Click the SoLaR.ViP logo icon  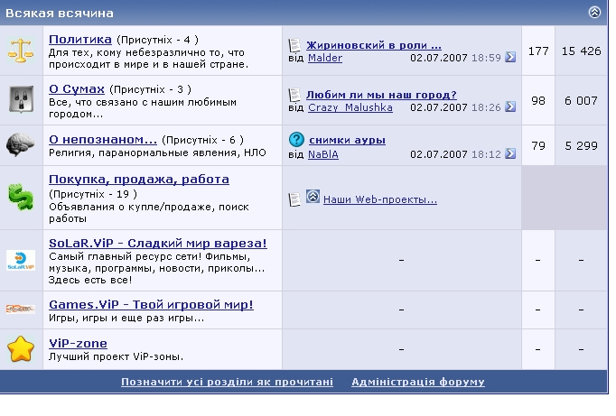pos(20,260)
